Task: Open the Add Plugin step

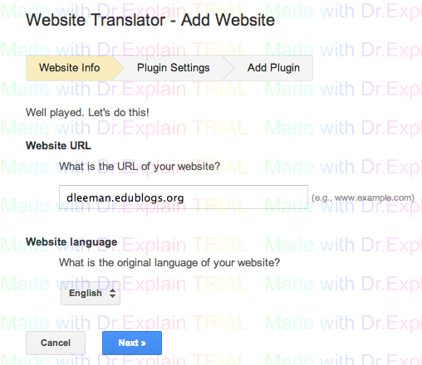Action: [x=273, y=68]
